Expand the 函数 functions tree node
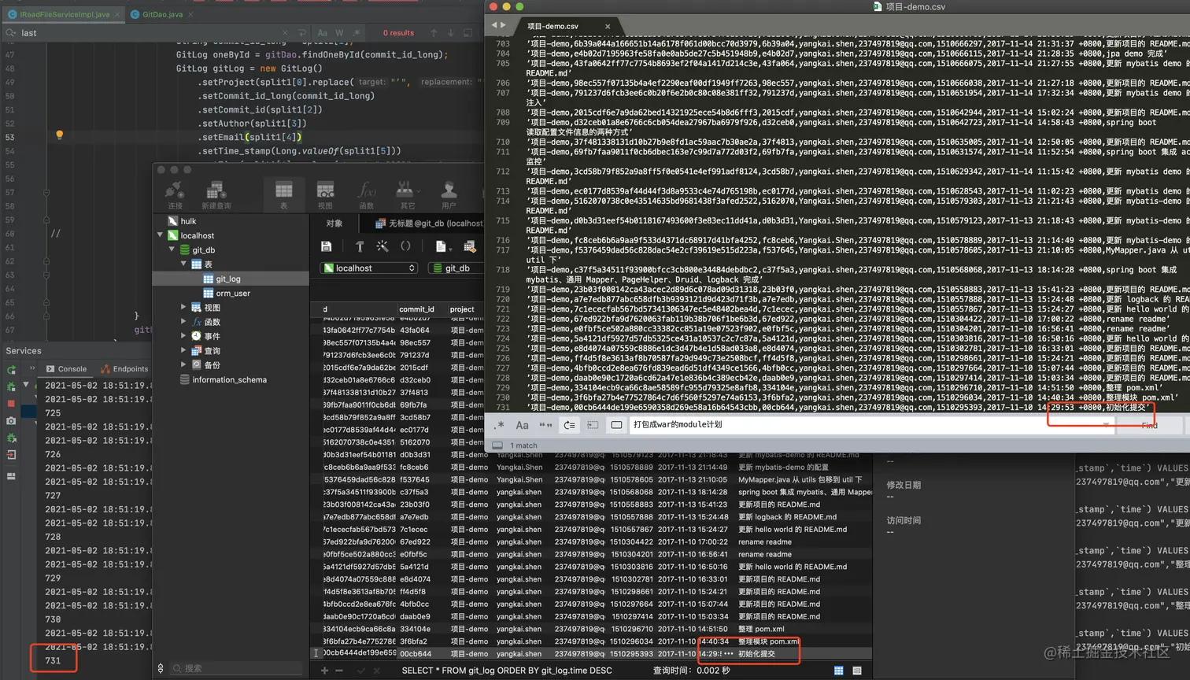Screen dimensions: 1190x680 183,321
